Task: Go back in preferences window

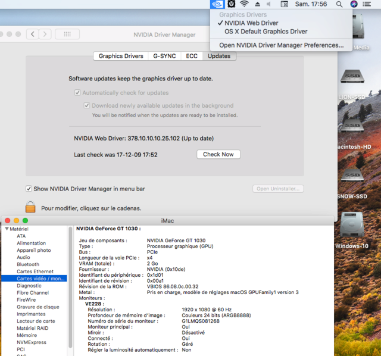Action: coord(33,34)
